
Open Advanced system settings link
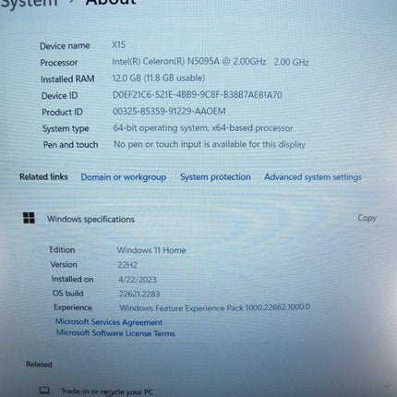pyautogui.click(x=313, y=177)
